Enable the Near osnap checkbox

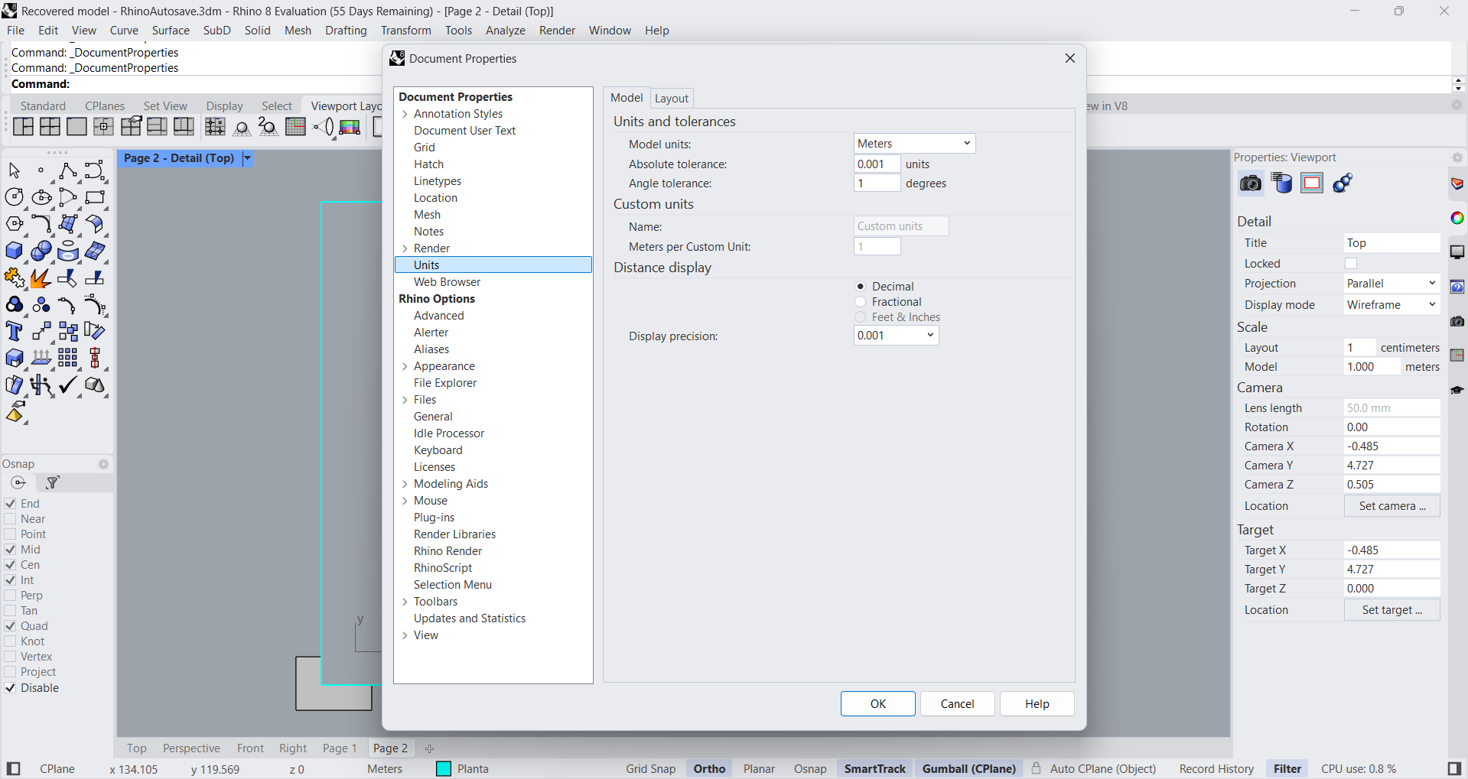pyautogui.click(x=11, y=519)
